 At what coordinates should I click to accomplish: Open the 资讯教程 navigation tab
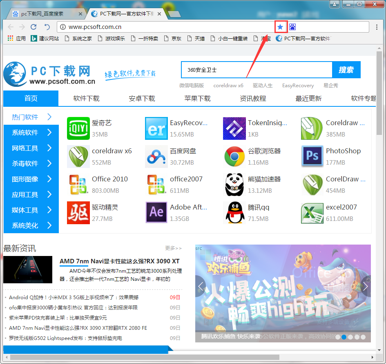point(253,99)
